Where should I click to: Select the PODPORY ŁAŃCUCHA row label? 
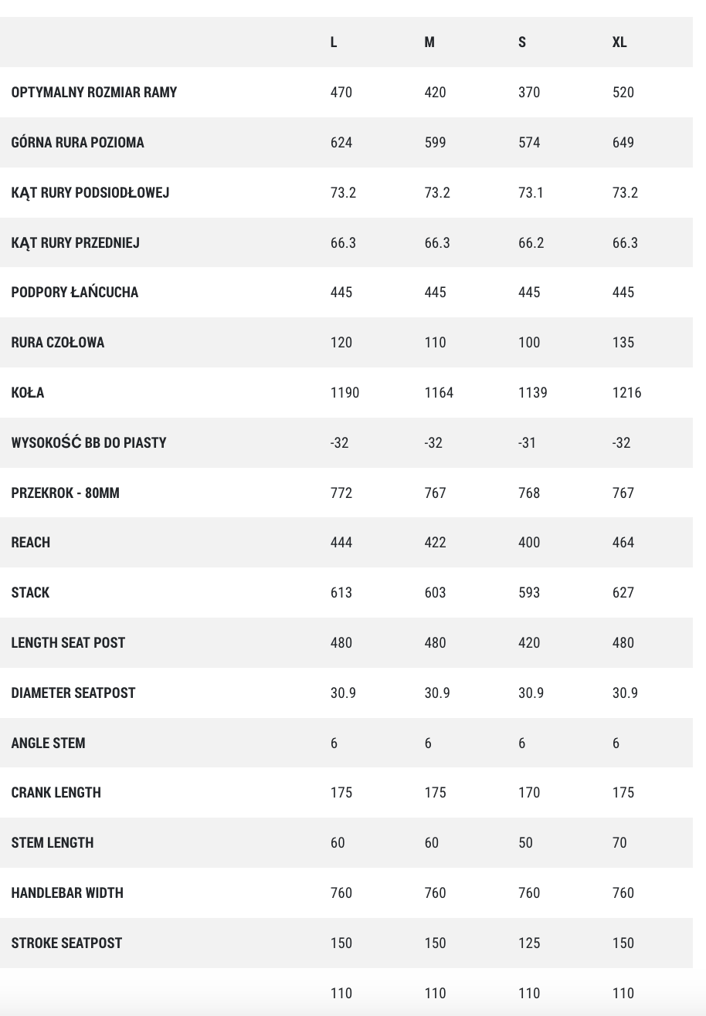tap(75, 293)
